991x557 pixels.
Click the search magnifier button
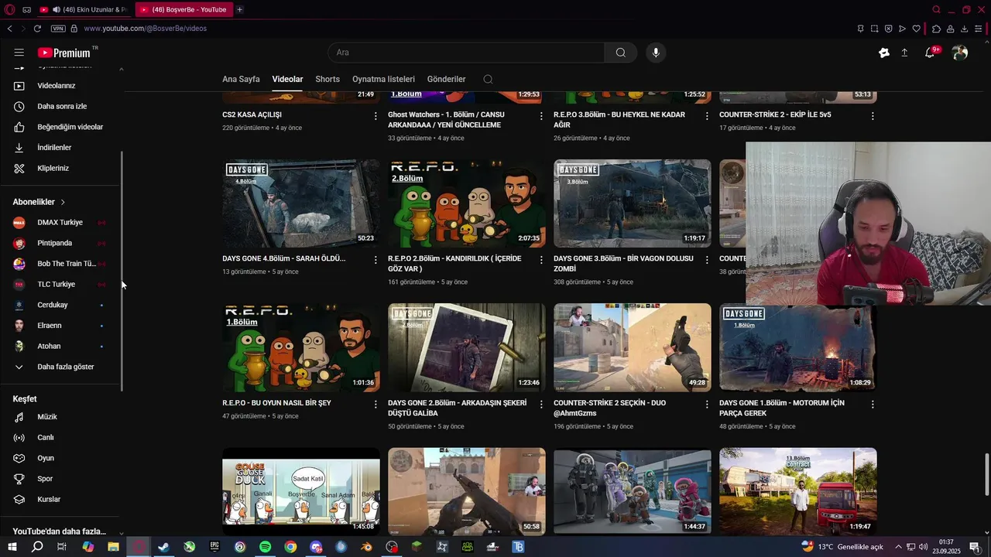pyautogui.click(x=621, y=53)
